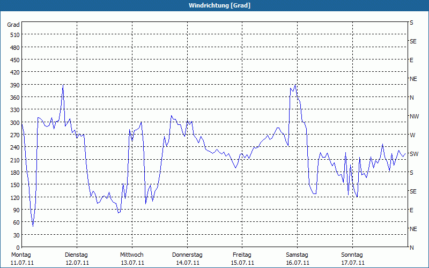This screenshot has width=429, height=268.
Task: Click the "Sonntag" day label
Action: point(352,255)
